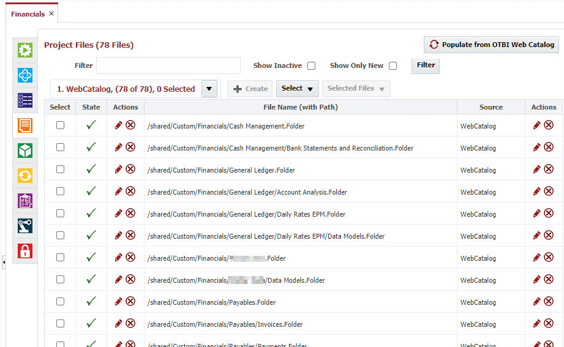The image size is (564, 347).
Task: Tick select checkbox for Daily Rates EPM.Folder
Action: (61, 214)
